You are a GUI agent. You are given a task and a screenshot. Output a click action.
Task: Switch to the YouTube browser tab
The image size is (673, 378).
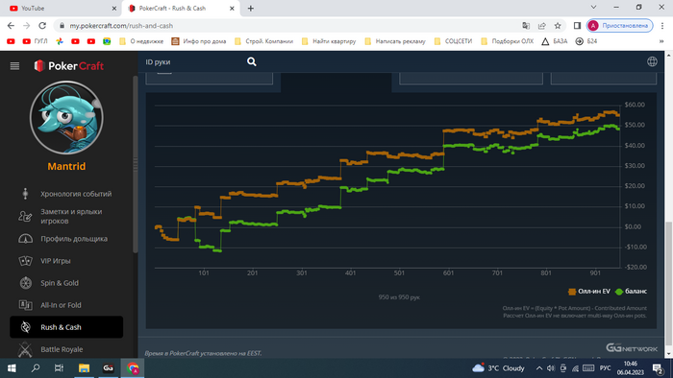click(60, 8)
